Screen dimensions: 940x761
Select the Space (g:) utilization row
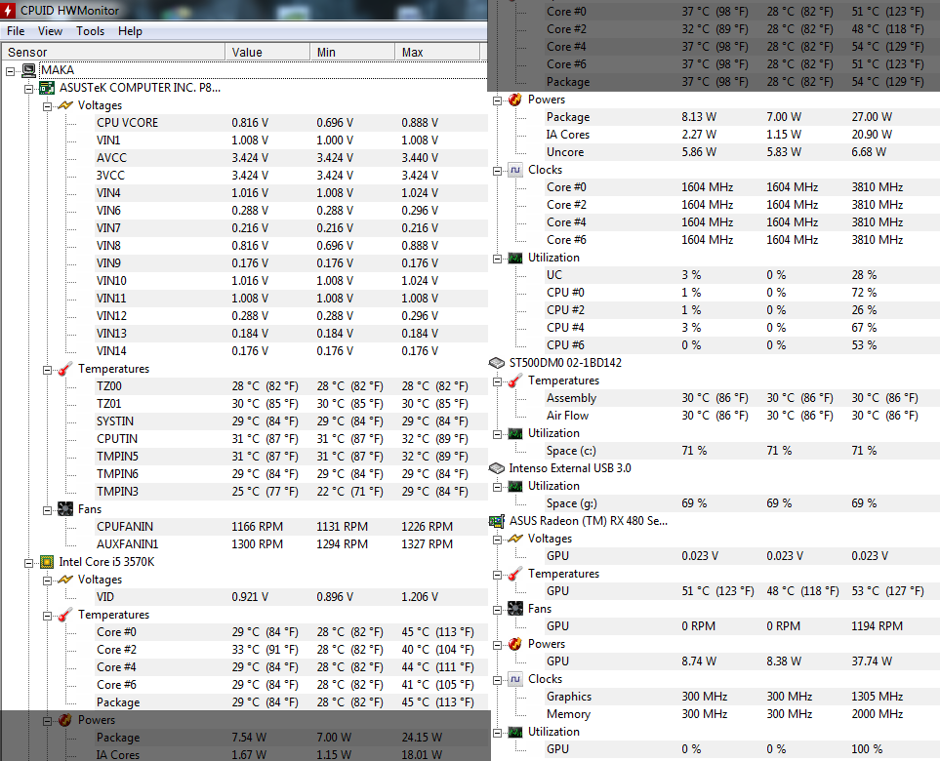[x=742, y=503]
